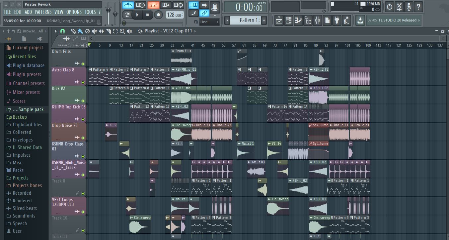Open audio editor scissors tool

pyautogui.click(x=399, y=7)
